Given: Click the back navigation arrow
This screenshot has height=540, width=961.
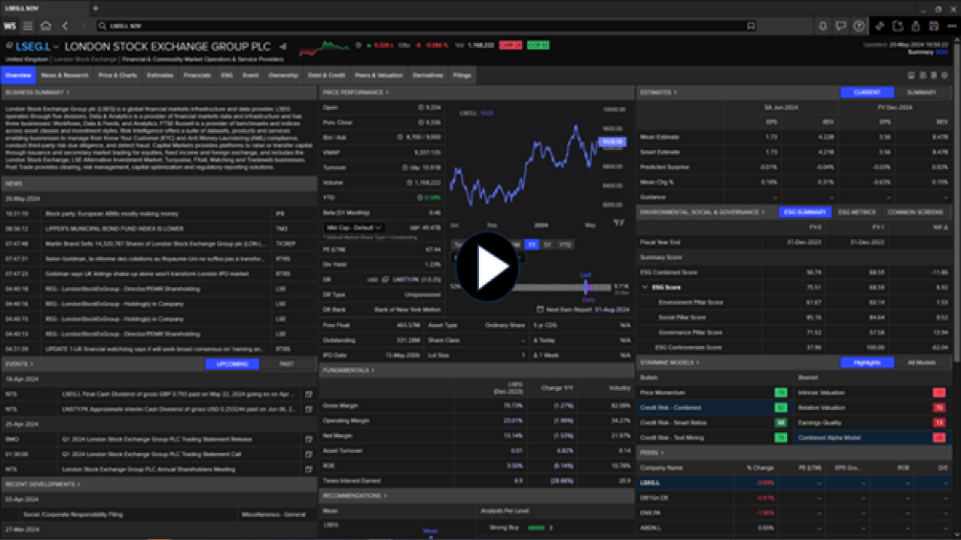Looking at the screenshot, I should click(65, 26).
